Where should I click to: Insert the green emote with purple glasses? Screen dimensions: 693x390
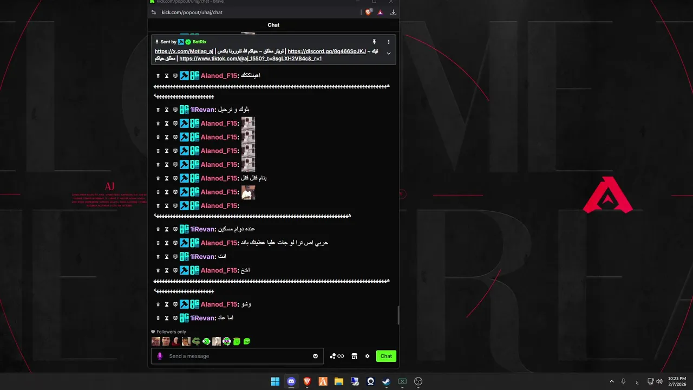(x=226, y=341)
